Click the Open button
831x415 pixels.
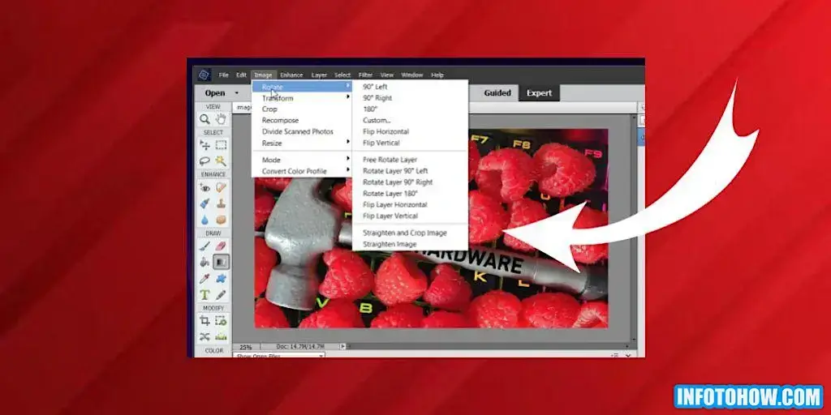215,93
